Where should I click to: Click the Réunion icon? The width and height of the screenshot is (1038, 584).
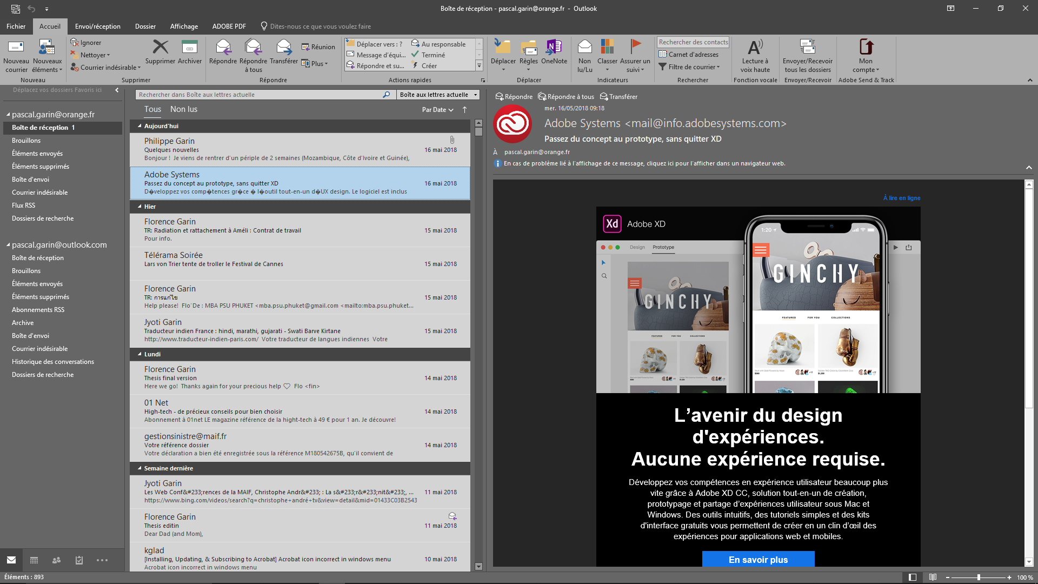305,47
